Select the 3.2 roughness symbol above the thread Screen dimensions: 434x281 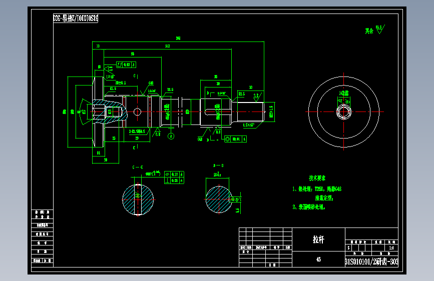[257, 97]
